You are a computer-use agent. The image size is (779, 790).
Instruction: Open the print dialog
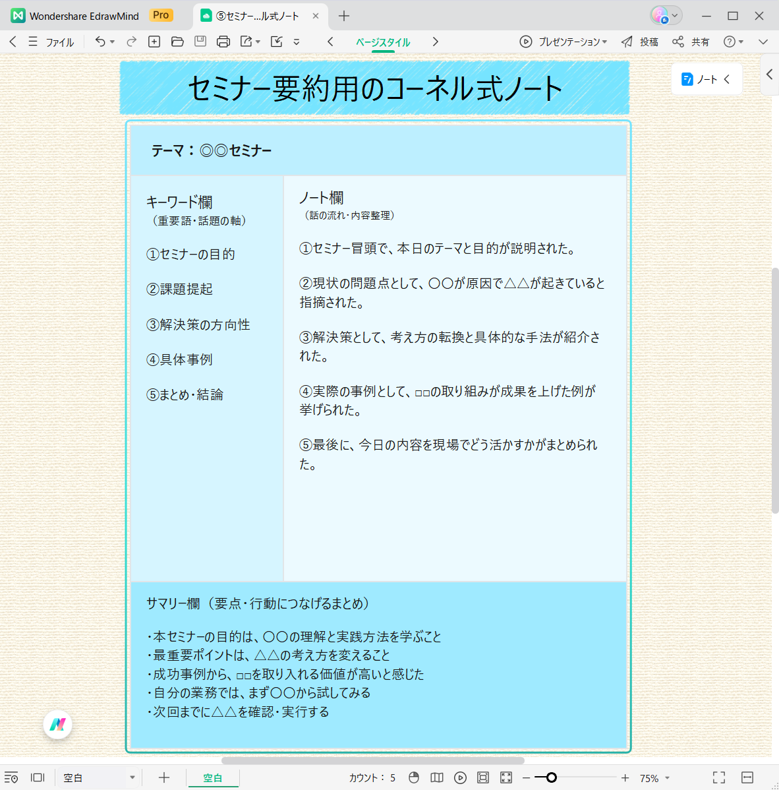pos(223,41)
